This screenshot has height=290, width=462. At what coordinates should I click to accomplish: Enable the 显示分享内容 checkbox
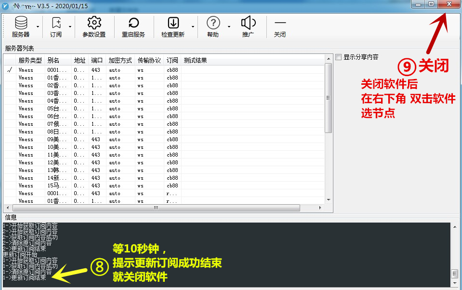pyautogui.click(x=339, y=57)
